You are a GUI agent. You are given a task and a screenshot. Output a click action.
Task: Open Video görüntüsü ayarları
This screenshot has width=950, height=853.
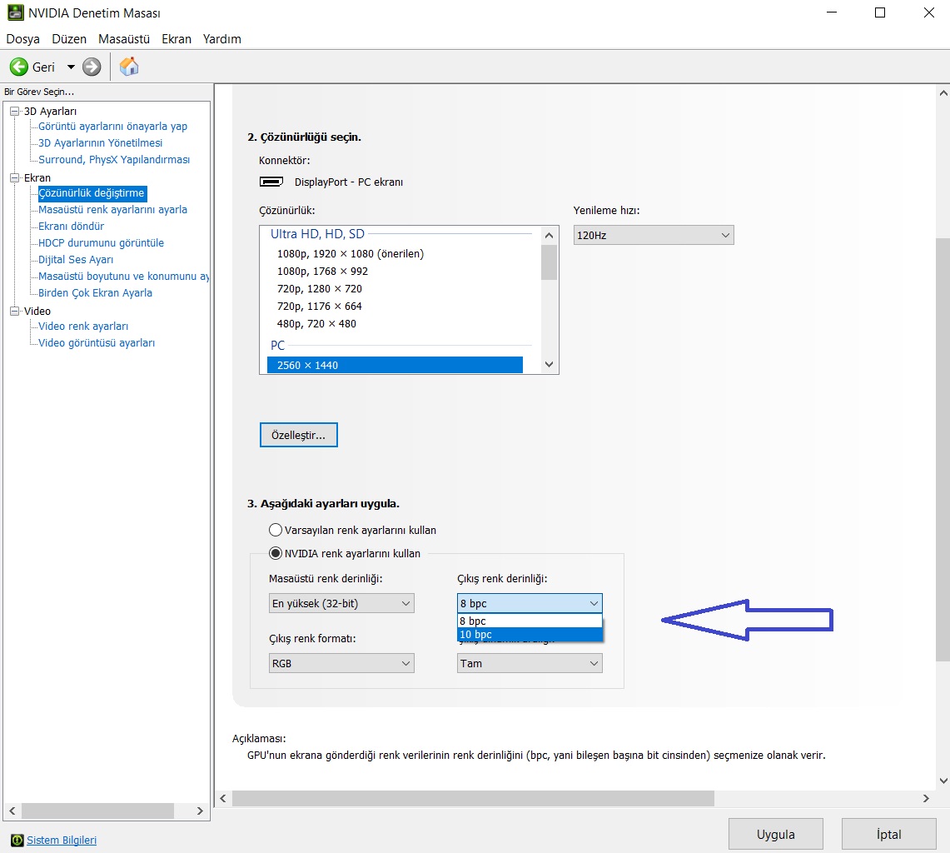pyautogui.click(x=97, y=343)
